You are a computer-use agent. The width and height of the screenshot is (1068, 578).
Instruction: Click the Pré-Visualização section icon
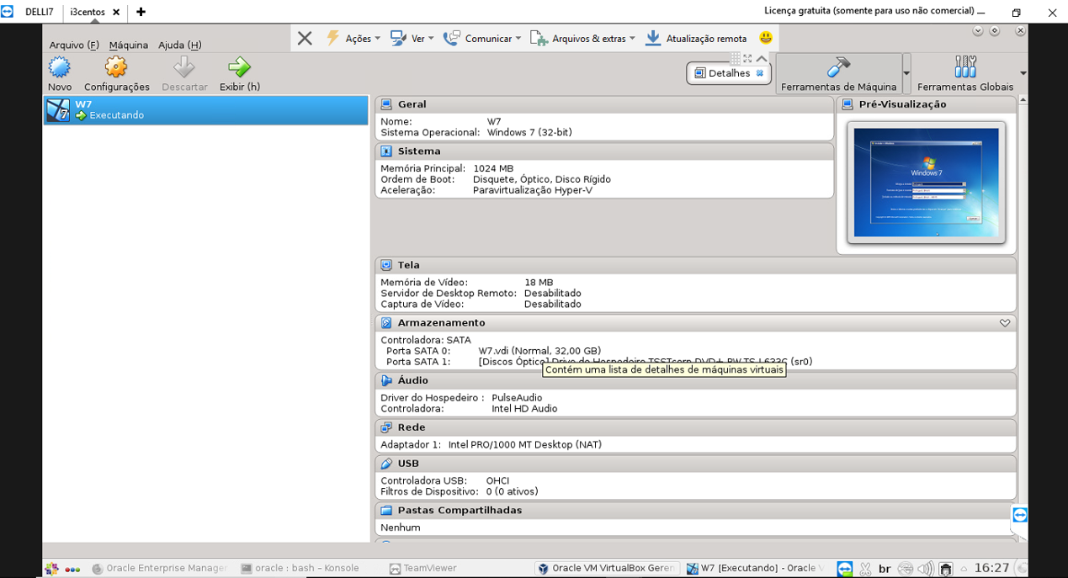pos(847,104)
